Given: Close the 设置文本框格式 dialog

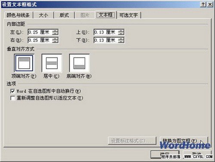Looking at the screenshot, I should tap(210, 4).
